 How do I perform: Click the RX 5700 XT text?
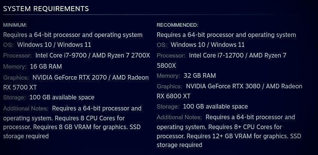pos(20,87)
